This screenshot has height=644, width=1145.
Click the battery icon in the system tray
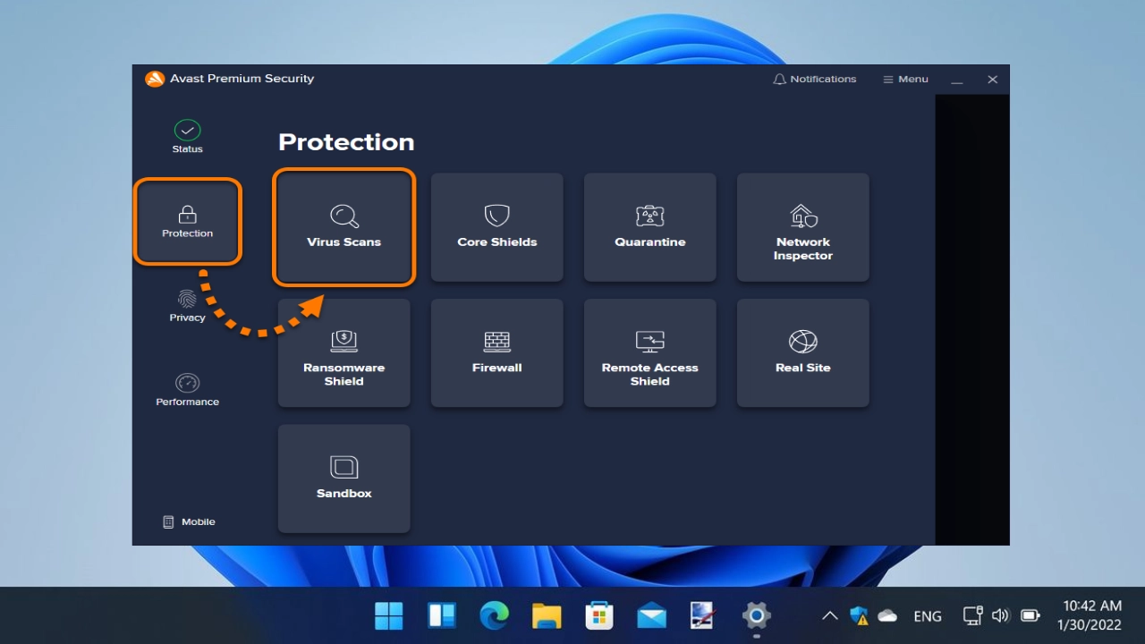(x=1030, y=615)
